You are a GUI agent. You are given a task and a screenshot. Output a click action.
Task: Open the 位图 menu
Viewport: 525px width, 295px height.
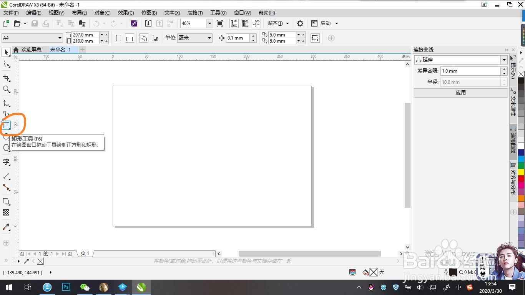click(x=149, y=13)
